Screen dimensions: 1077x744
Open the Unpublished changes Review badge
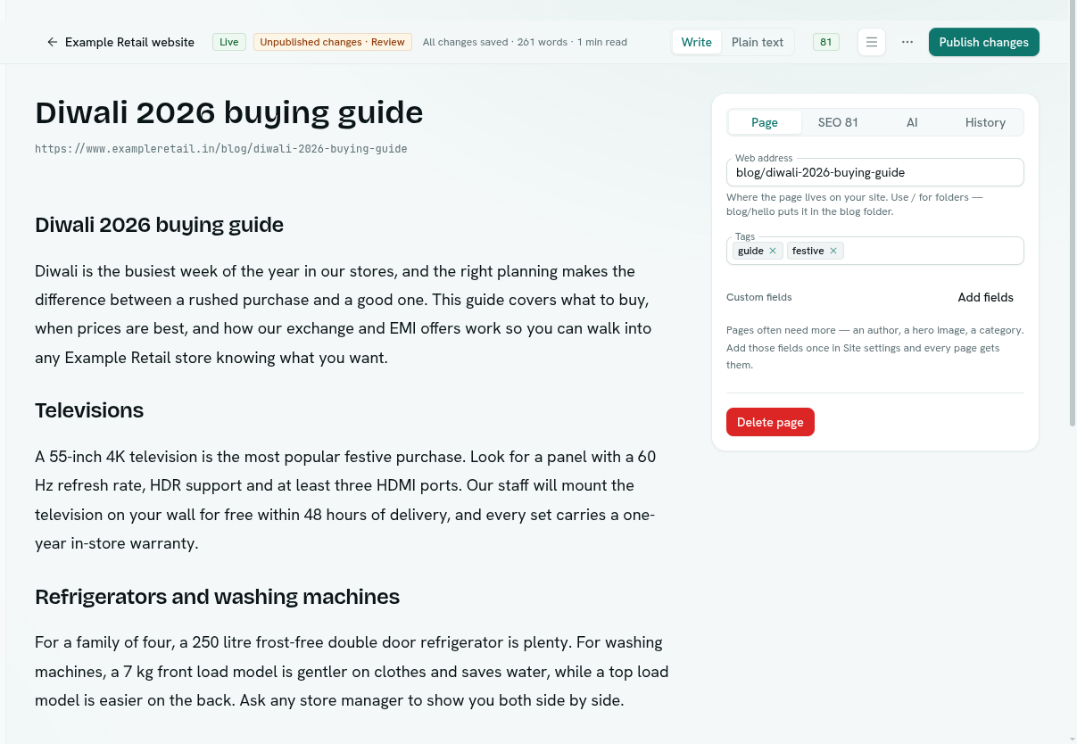tap(333, 42)
